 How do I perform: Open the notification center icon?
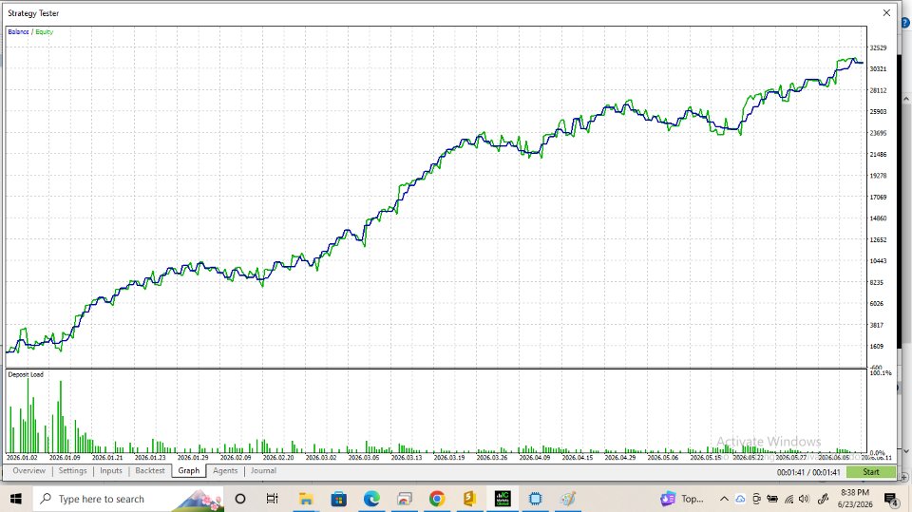click(x=891, y=500)
